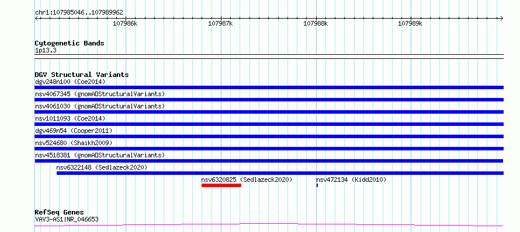Select the nsv4067345 gnomAD variant label
Image resolution: width=520 pixels, height=232 pixels.
click(x=100, y=94)
